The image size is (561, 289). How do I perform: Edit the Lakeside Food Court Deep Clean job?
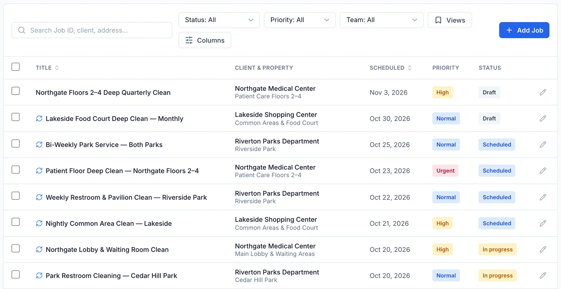tap(543, 119)
